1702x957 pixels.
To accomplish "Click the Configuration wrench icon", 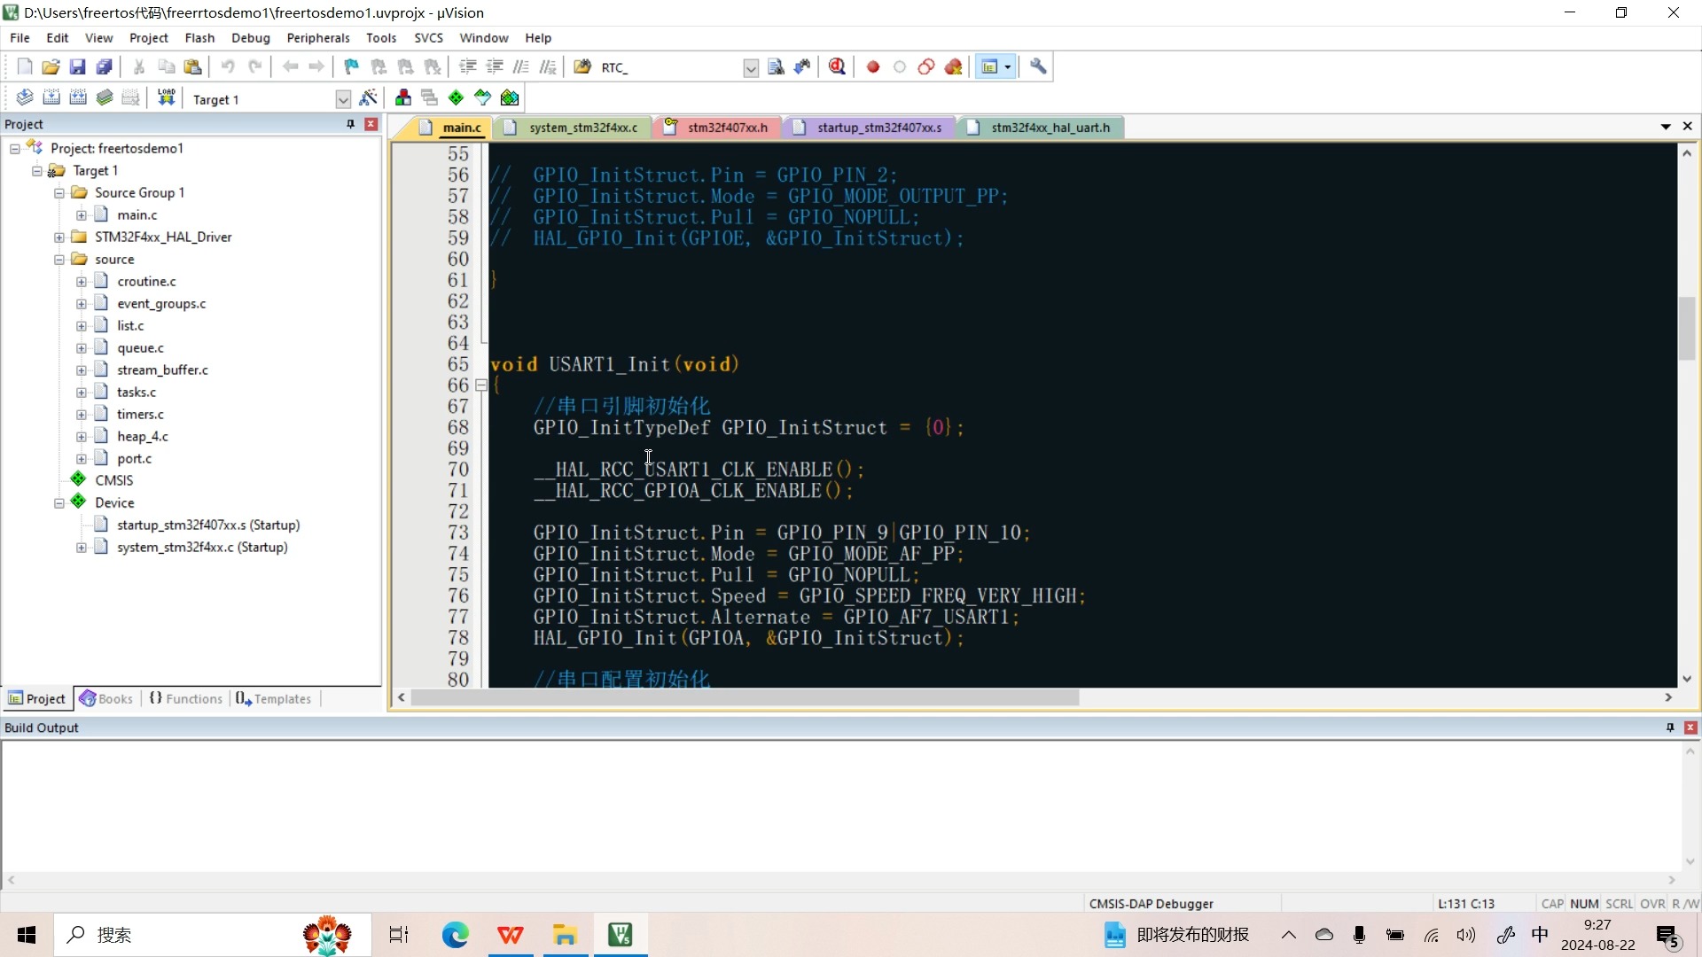I will click(x=1038, y=66).
